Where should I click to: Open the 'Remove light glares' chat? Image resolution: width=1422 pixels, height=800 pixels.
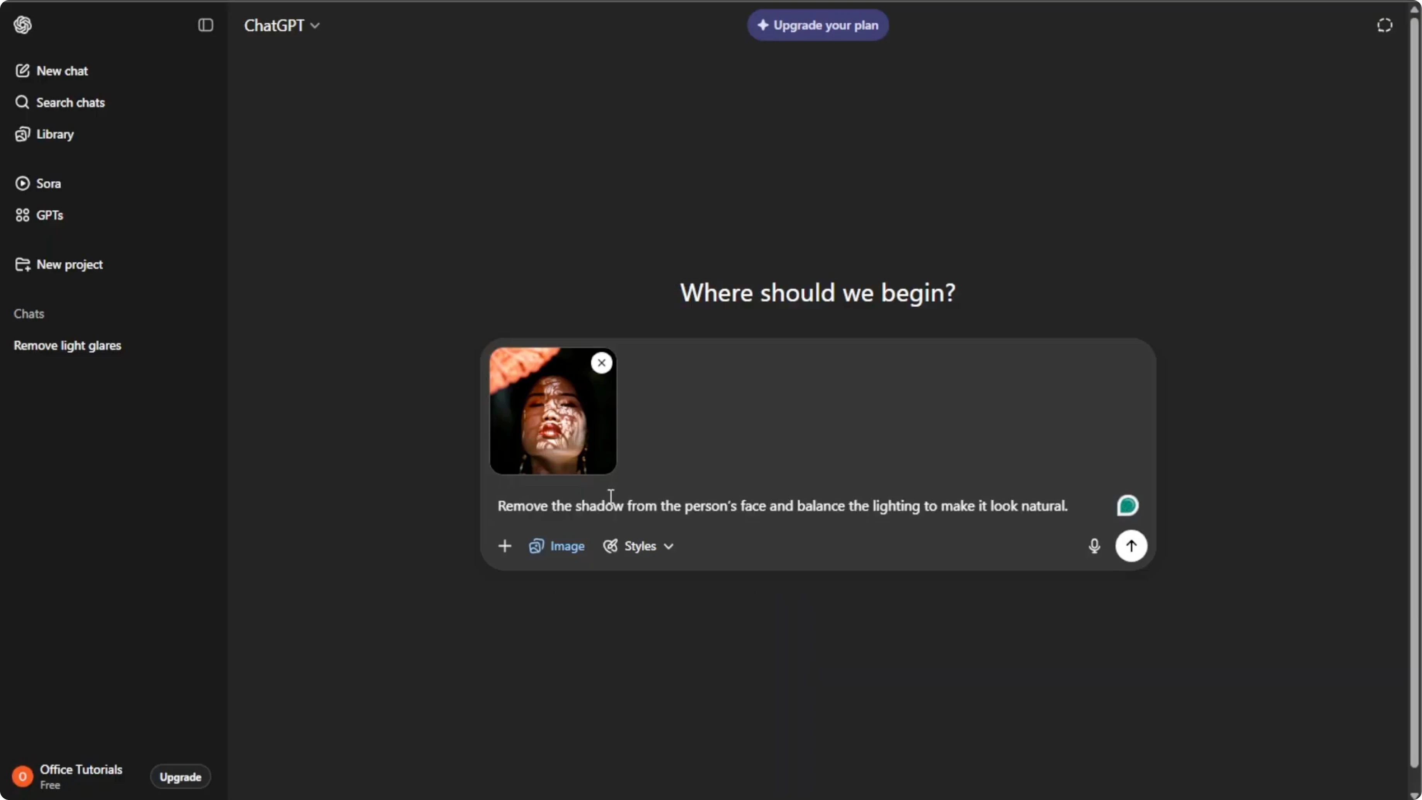(67, 346)
